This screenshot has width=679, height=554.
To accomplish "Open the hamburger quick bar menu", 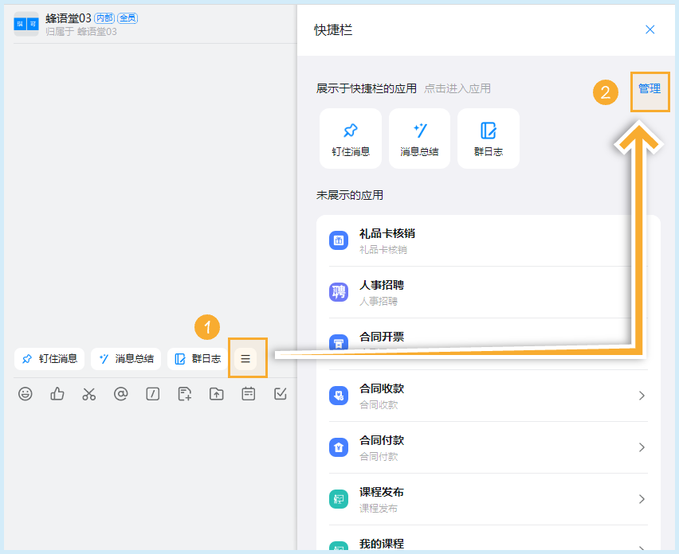I will point(247,358).
